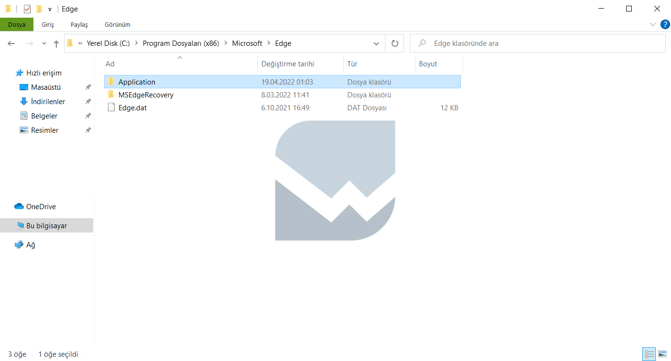Sort by Değiştirme tarihi column header

pyautogui.click(x=288, y=64)
